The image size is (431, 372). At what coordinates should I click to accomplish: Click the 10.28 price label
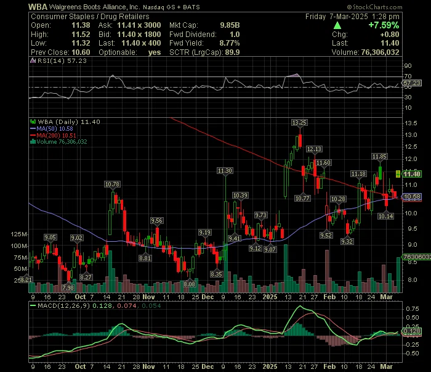338,199
